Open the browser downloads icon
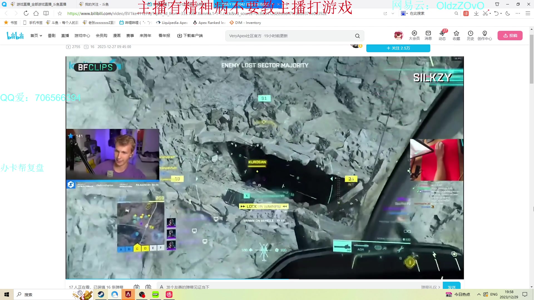 point(476,13)
